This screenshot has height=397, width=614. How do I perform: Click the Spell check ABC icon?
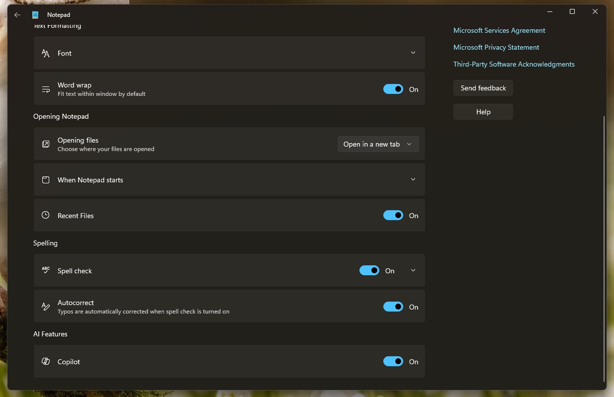coord(45,270)
